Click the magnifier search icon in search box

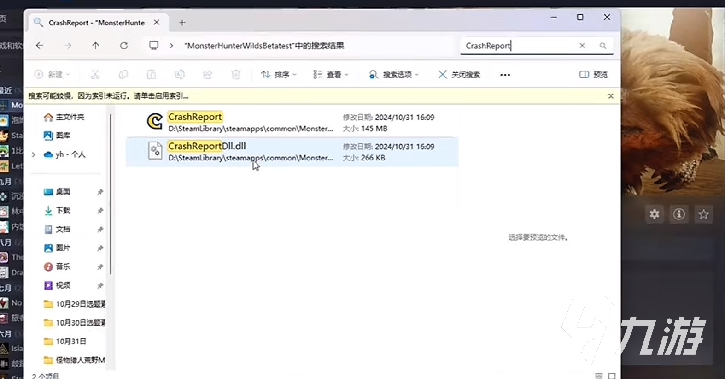click(602, 46)
